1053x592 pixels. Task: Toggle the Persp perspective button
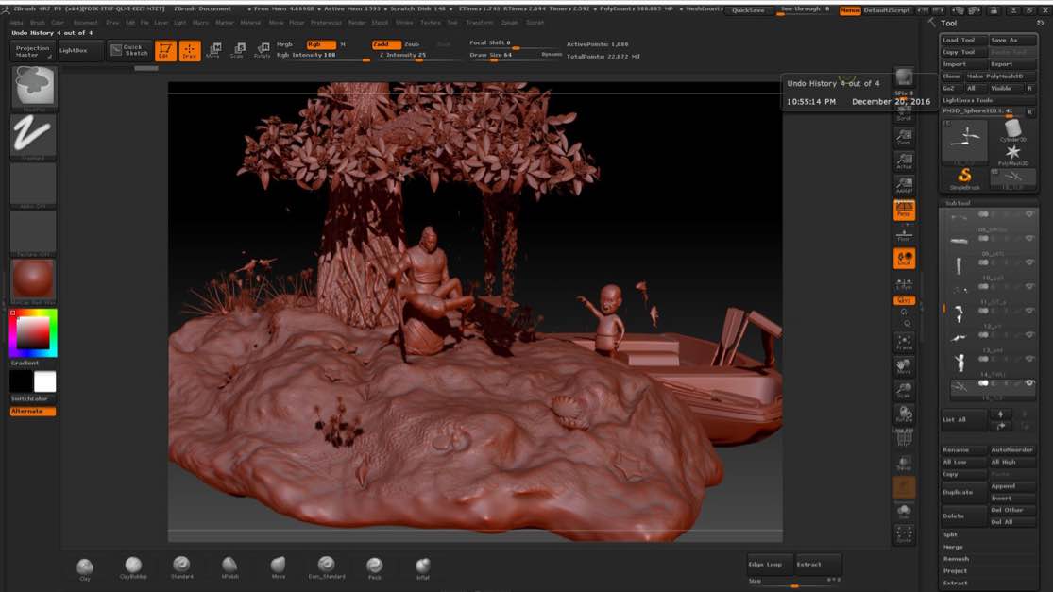click(904, 210)
